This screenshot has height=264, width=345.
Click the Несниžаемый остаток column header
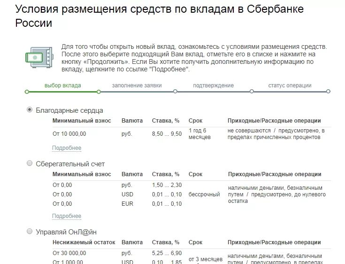[84, 242]
